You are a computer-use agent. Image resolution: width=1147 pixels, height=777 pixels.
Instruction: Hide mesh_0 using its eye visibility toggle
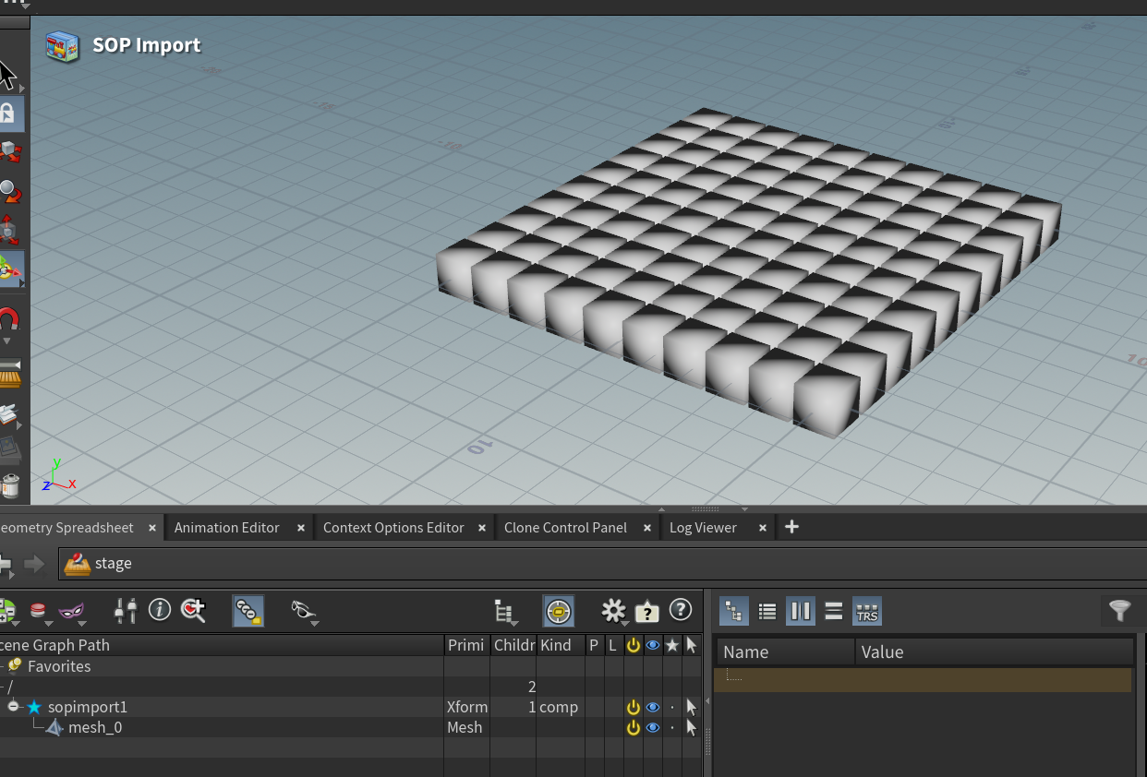coord(653,727)
